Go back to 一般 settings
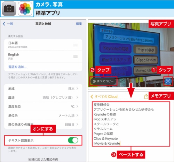 8,24
